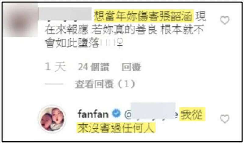Open fanfan's round profile picture
This screenshot has width=244, height=143.
tap(52, 119)
